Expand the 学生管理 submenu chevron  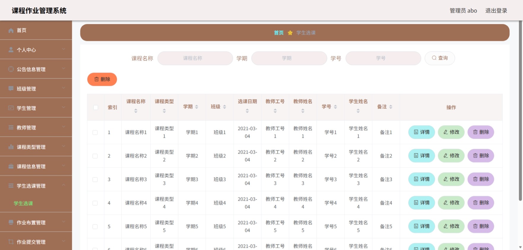point(63,107)
